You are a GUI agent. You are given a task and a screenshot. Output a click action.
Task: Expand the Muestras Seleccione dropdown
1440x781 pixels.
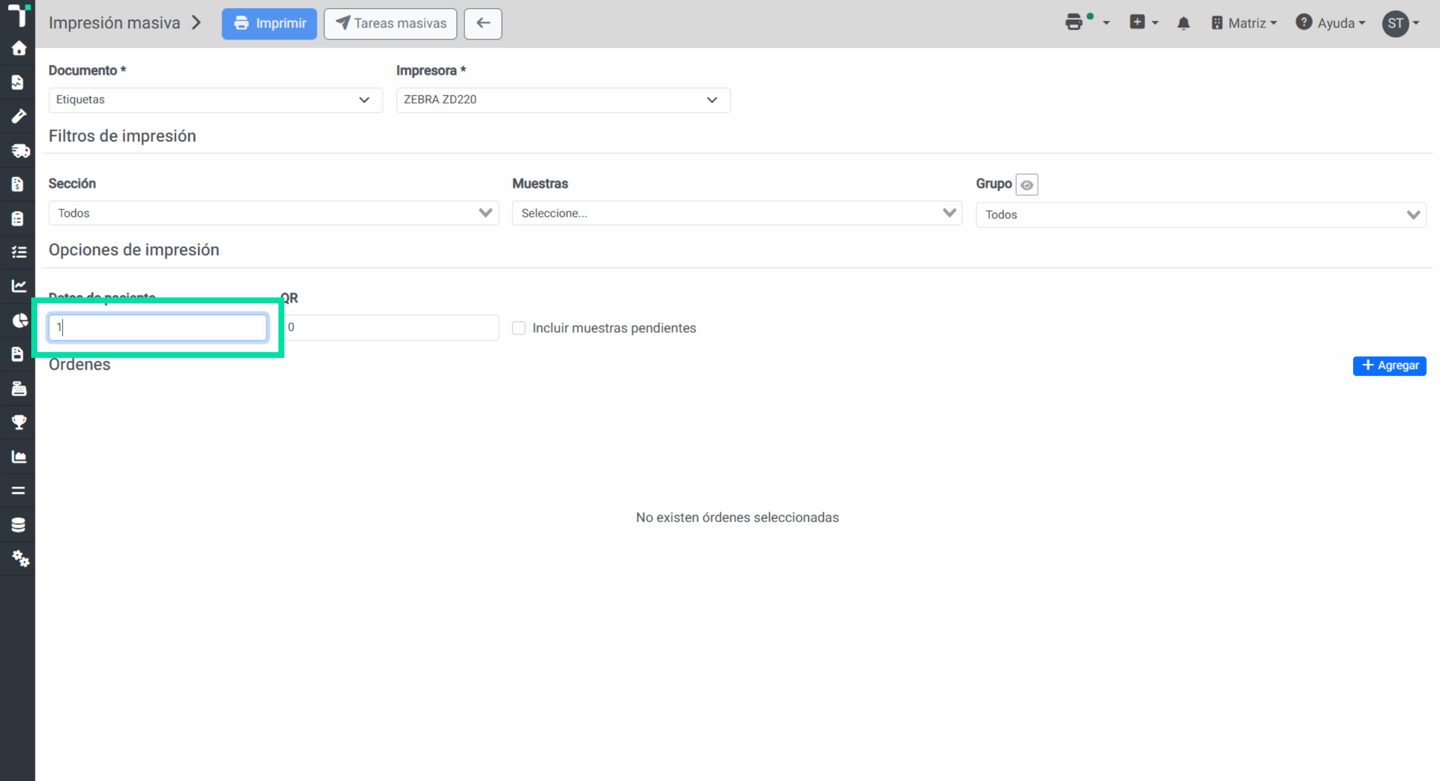(737, 213)
